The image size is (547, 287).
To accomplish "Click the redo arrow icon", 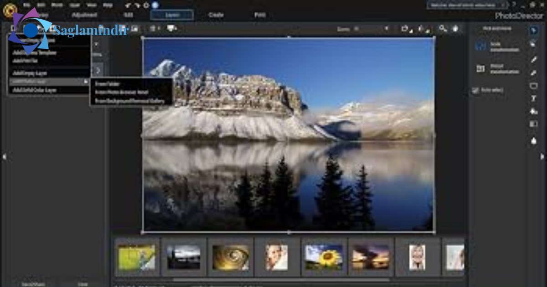I will tap(137, 5).
